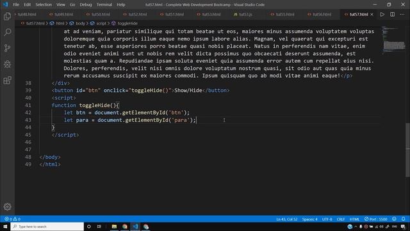Click the closing </script> tag on line 45
This screenshot has width=410, height=231.
click(65, 135)
